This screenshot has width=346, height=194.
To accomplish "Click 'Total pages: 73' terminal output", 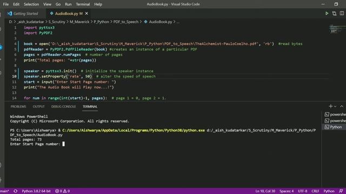I will point(26,140).
